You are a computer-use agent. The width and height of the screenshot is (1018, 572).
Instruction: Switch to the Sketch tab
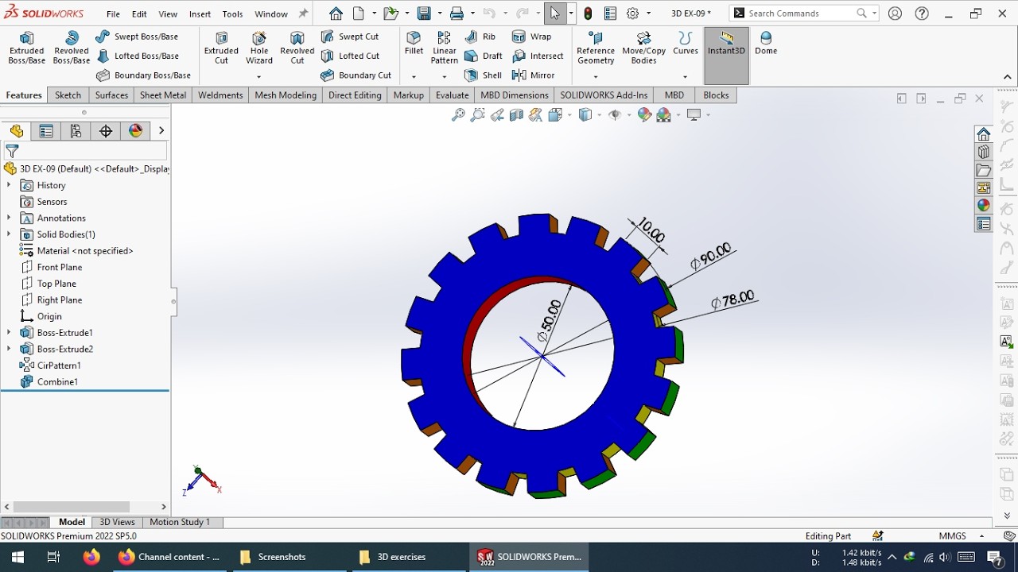(68, 95)
